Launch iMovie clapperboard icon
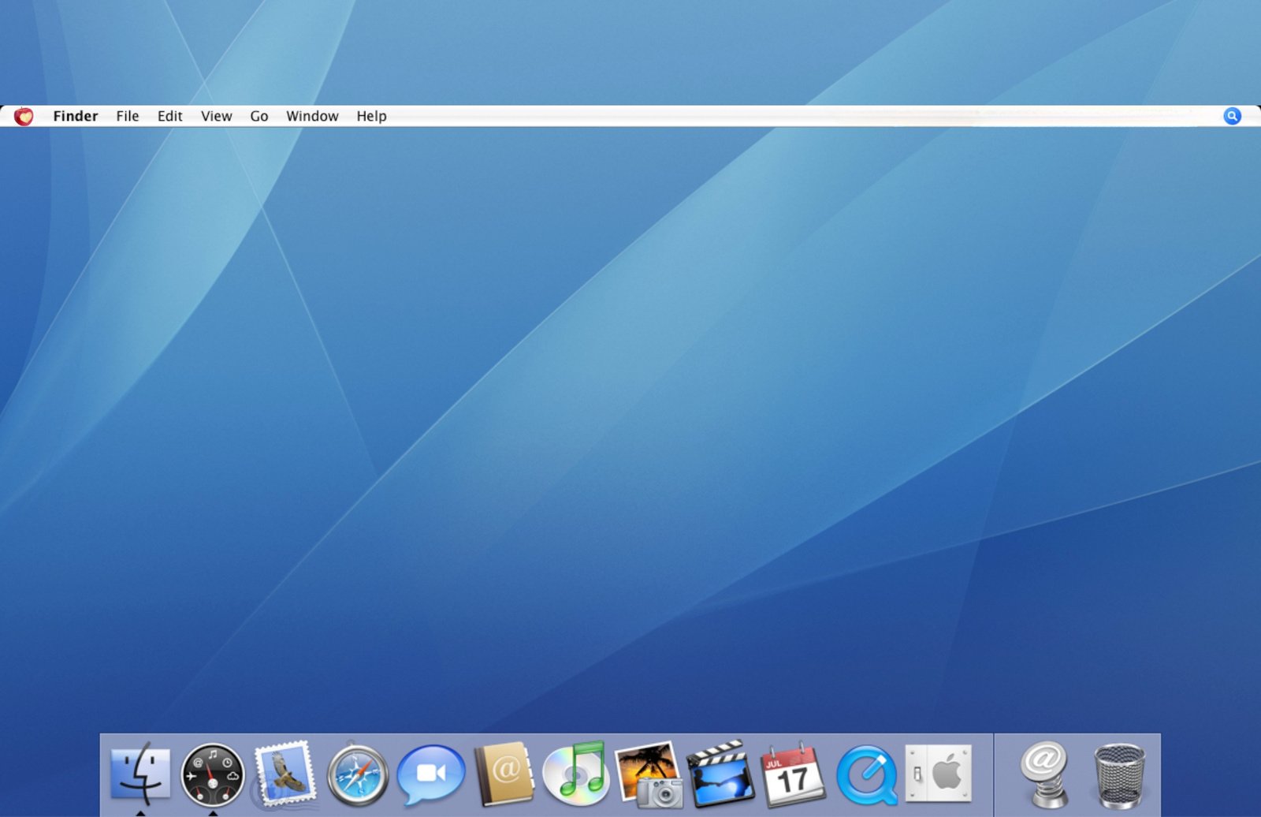 (x=720, y=774)
